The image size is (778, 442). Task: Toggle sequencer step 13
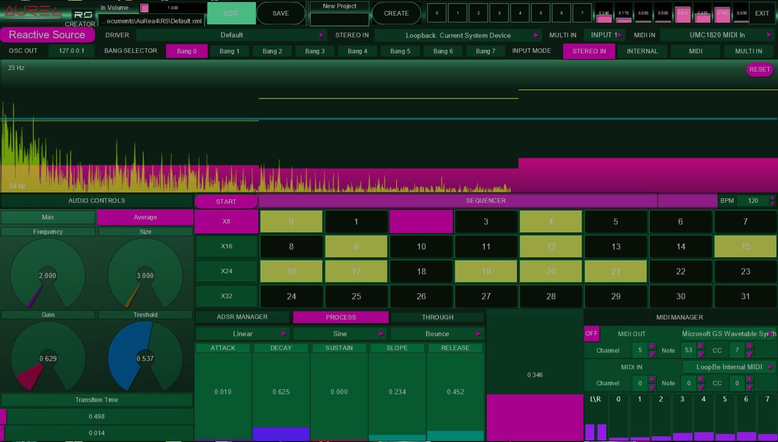[616, 246]
